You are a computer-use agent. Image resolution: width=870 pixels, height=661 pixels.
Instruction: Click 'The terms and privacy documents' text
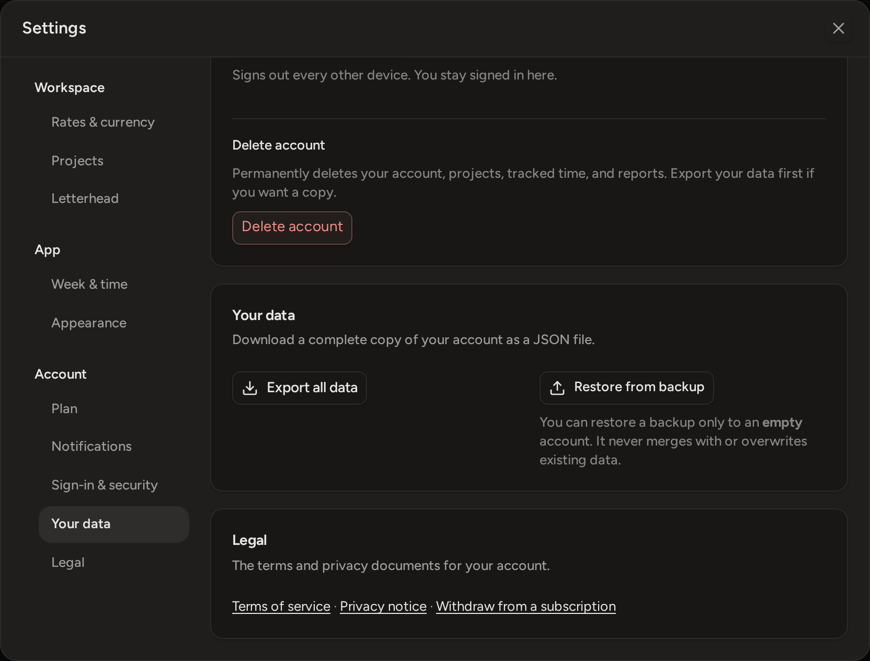coord(391,566)
